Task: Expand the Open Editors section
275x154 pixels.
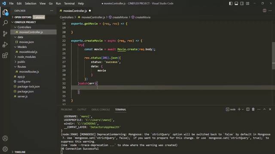Action: 23,17
